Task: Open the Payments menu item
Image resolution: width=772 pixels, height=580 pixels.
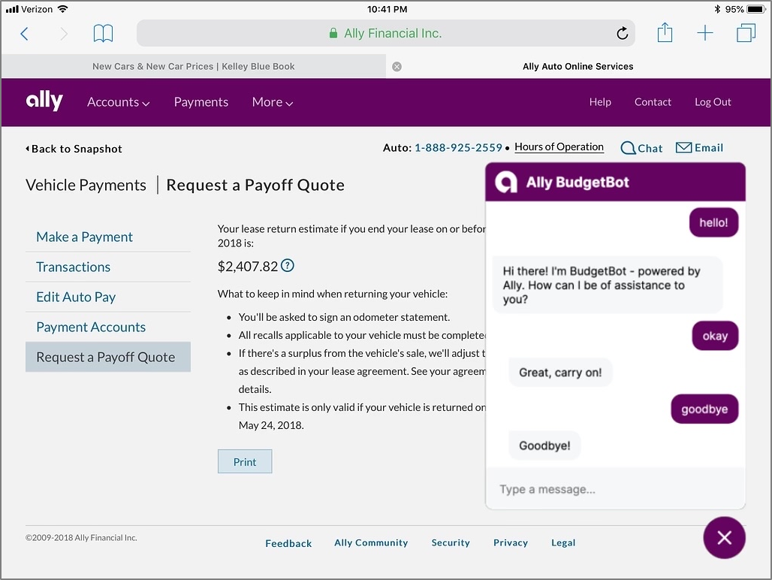Action: click(x=201, y=102)
